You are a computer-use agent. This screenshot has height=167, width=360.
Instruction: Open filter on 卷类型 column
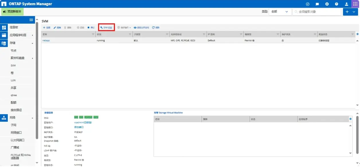[x=278, y=34]
